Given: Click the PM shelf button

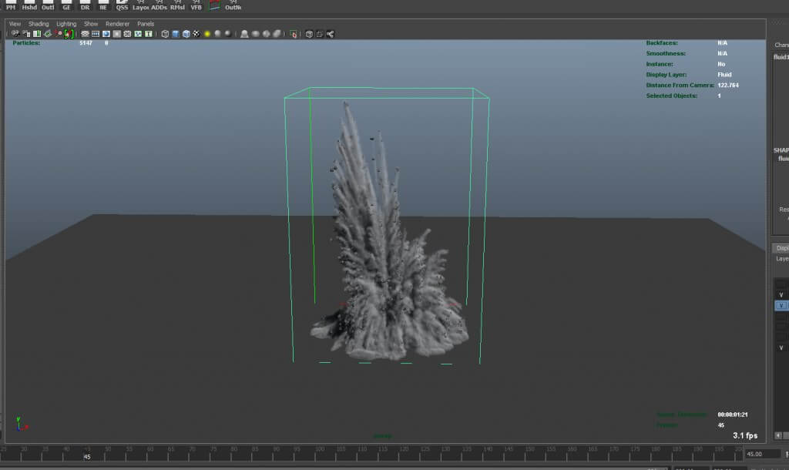Looking at the screenshot, I should point(11,5).
